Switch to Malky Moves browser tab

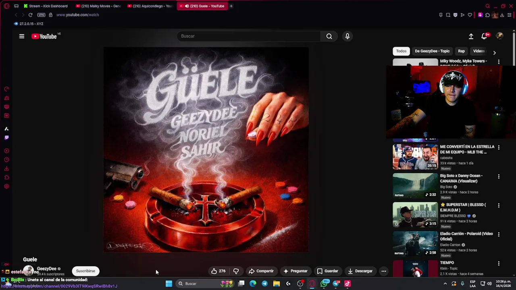pyautogui.click(x=99, y=6)
